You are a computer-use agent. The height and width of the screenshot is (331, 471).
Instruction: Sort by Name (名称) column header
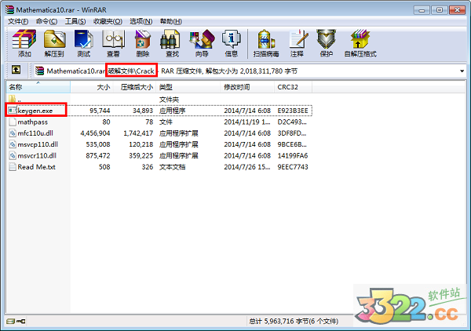coord(38,87)
